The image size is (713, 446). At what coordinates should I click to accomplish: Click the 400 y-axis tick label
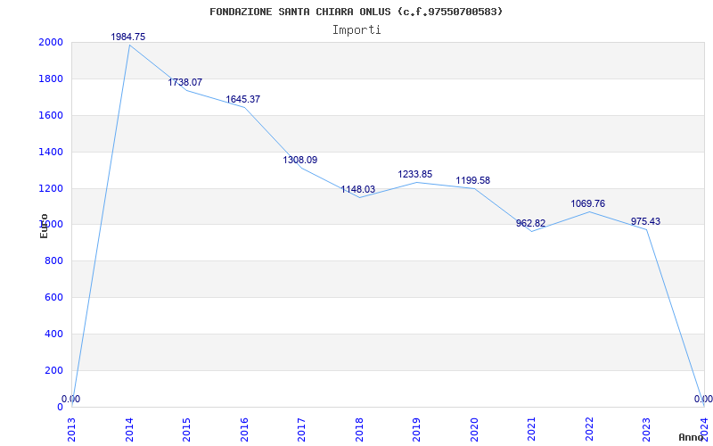pos(54,334)
